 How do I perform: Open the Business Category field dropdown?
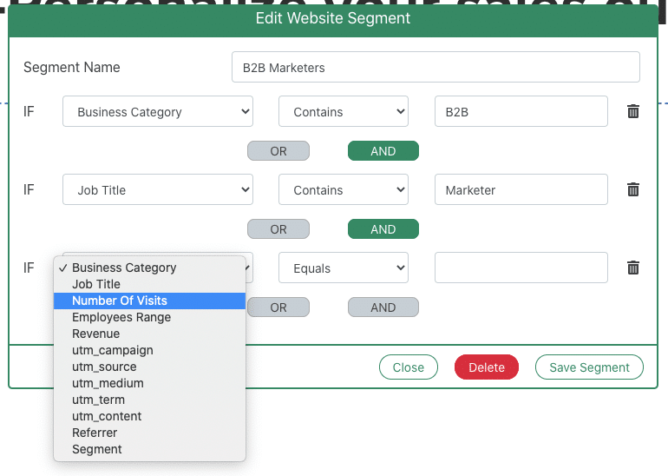point(157,112)
